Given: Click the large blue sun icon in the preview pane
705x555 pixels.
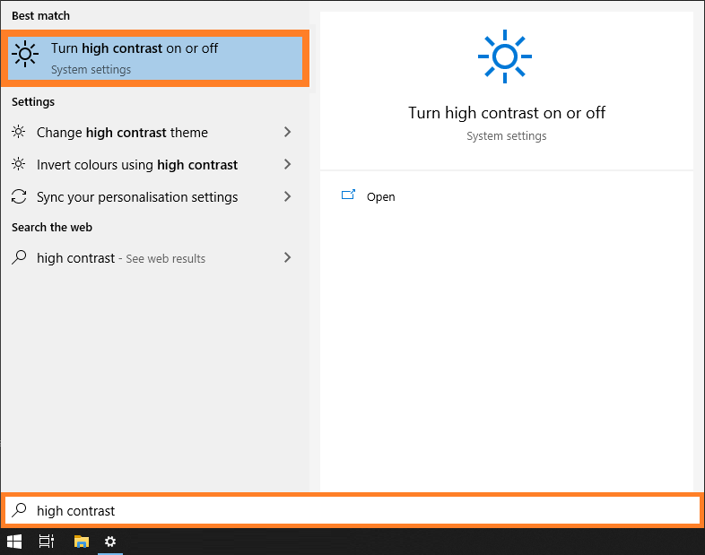Looking at the screenshot, I should click(x=505, y=56).
